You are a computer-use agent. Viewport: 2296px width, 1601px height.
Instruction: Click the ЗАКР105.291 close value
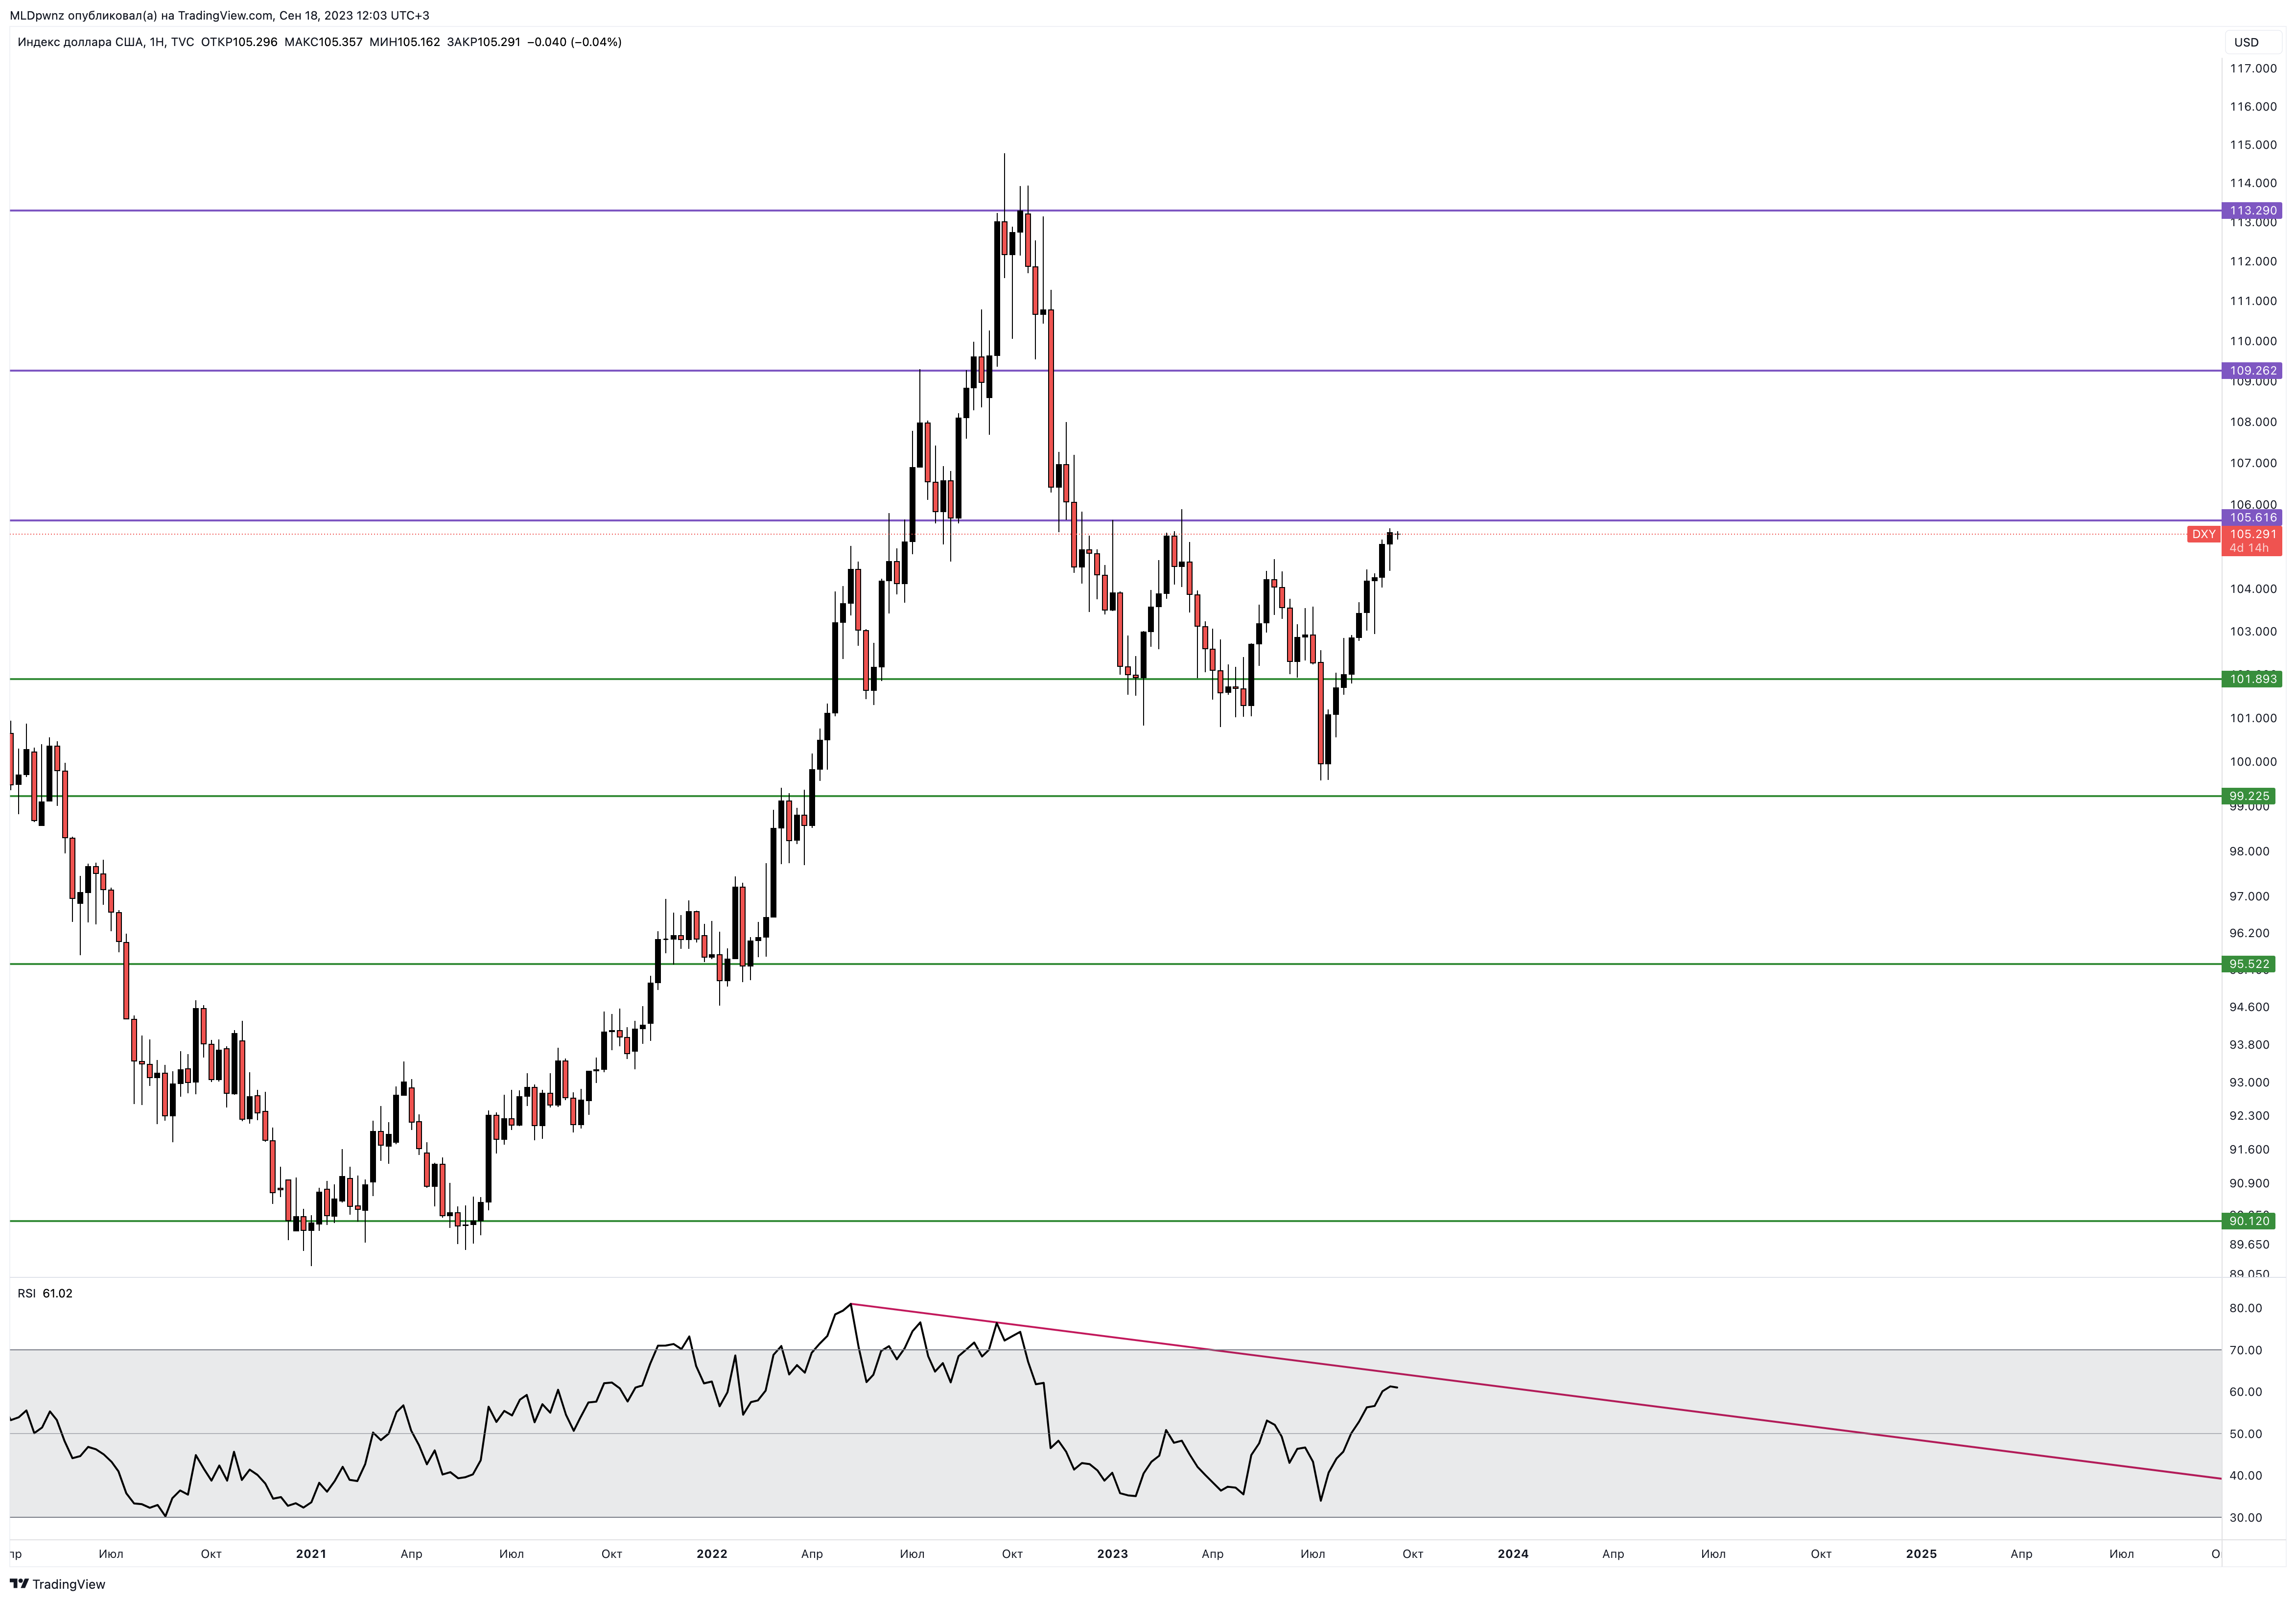click(484, 42)
